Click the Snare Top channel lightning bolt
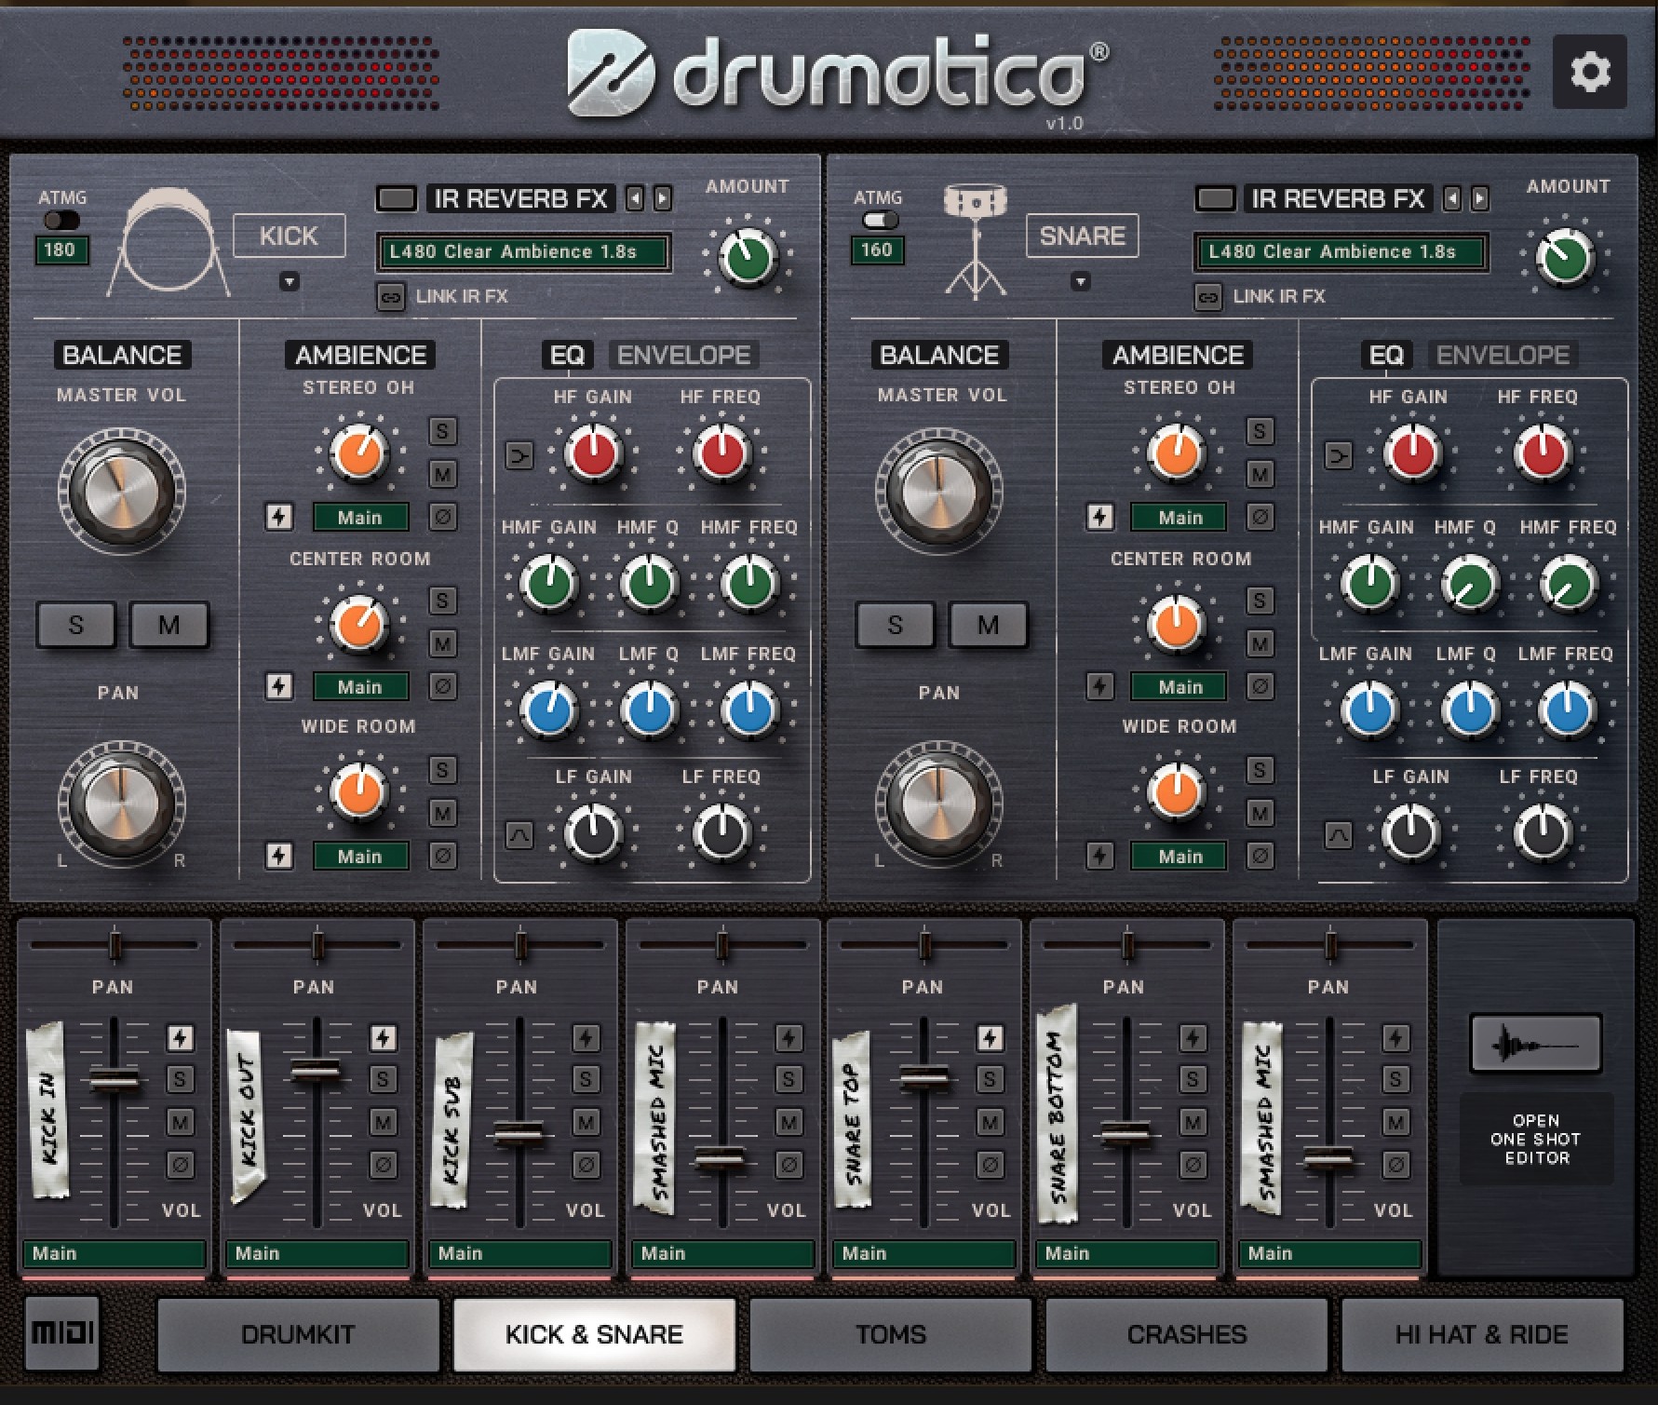The width and height of the screenshot is (1658, 1405). [x=990, y=1037]
